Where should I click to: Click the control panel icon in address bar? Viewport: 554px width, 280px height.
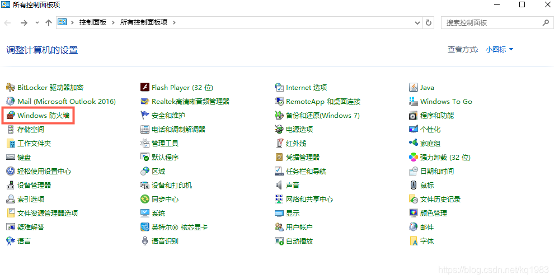point(63,22)
